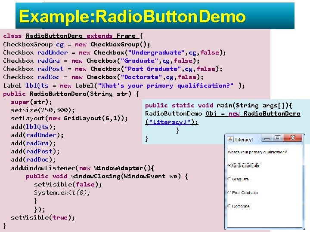Click the addWindowListener(new WindowAdapter() line
This screenshot has height=232, width=310.
[x=82, y=168]
